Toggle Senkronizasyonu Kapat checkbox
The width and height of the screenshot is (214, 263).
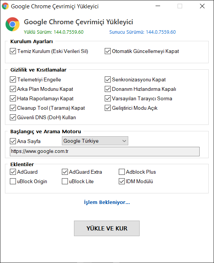[x=108, y=79]
